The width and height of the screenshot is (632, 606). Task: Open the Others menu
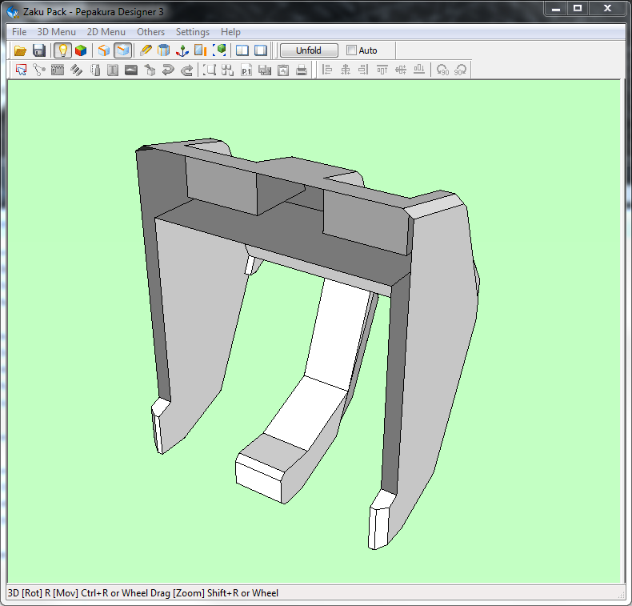(150, 32)
